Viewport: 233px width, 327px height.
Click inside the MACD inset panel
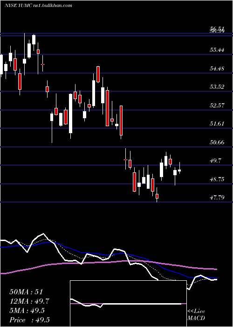(128, 304)
